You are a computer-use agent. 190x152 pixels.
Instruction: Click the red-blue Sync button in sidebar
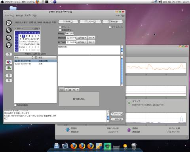coord(9,62)
